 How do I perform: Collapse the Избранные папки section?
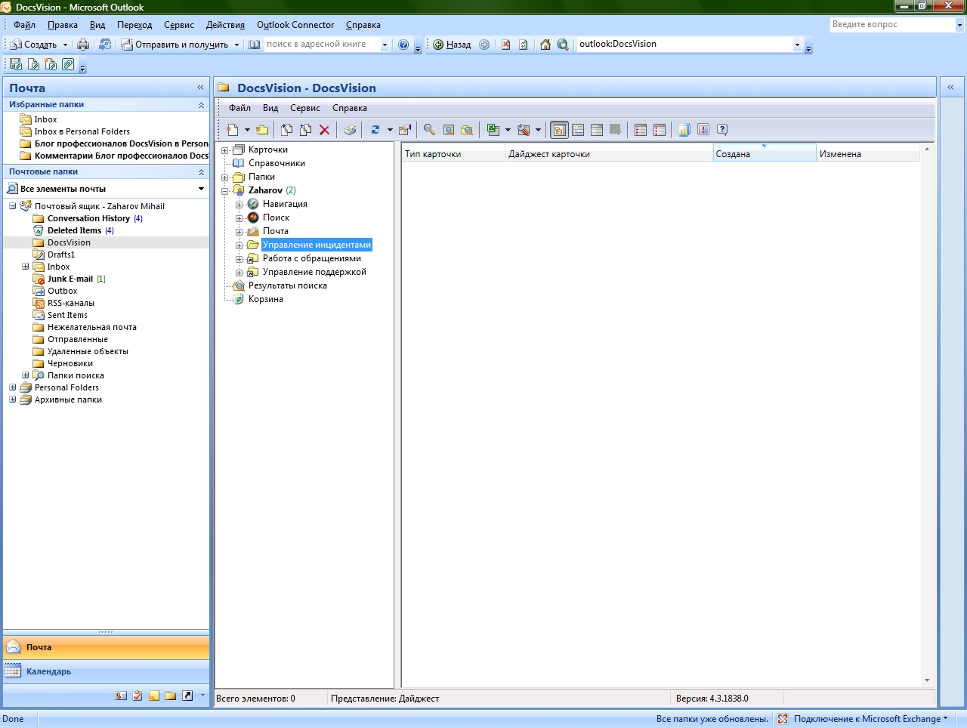tap(201, 105)
